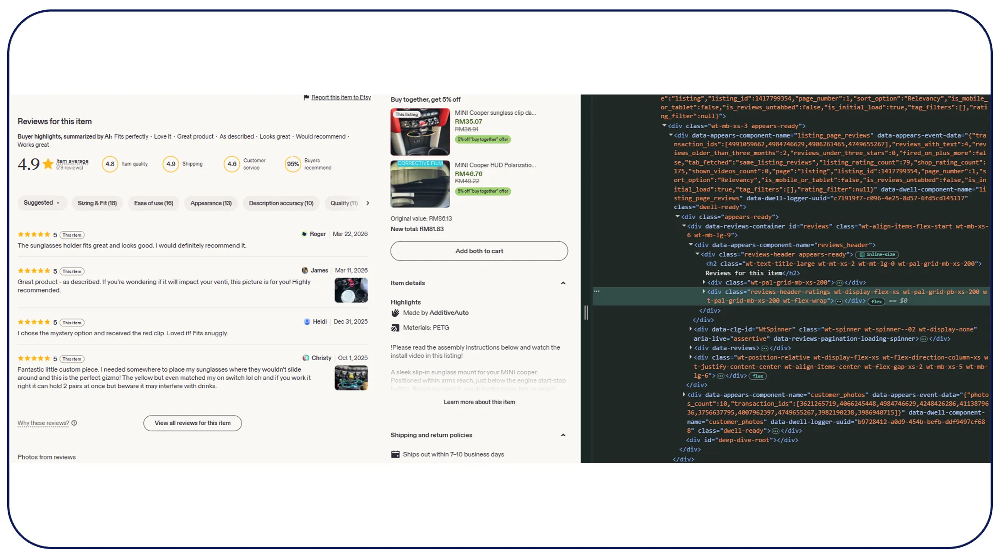Image resolution: width=1000 pixels, height=558 pixels.
Task: Collapse the reviews_header component div node
Action: point(691,245)
